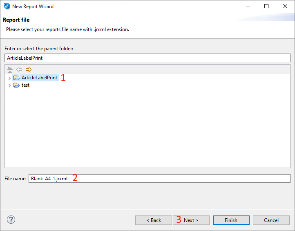Expand the ArticleLabelPrint tree node
295x231 pixels.
(9, 78)
